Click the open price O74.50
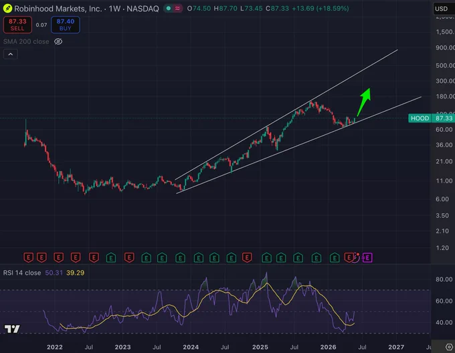Viewport: 455px width, 353px height. point(199,9)
